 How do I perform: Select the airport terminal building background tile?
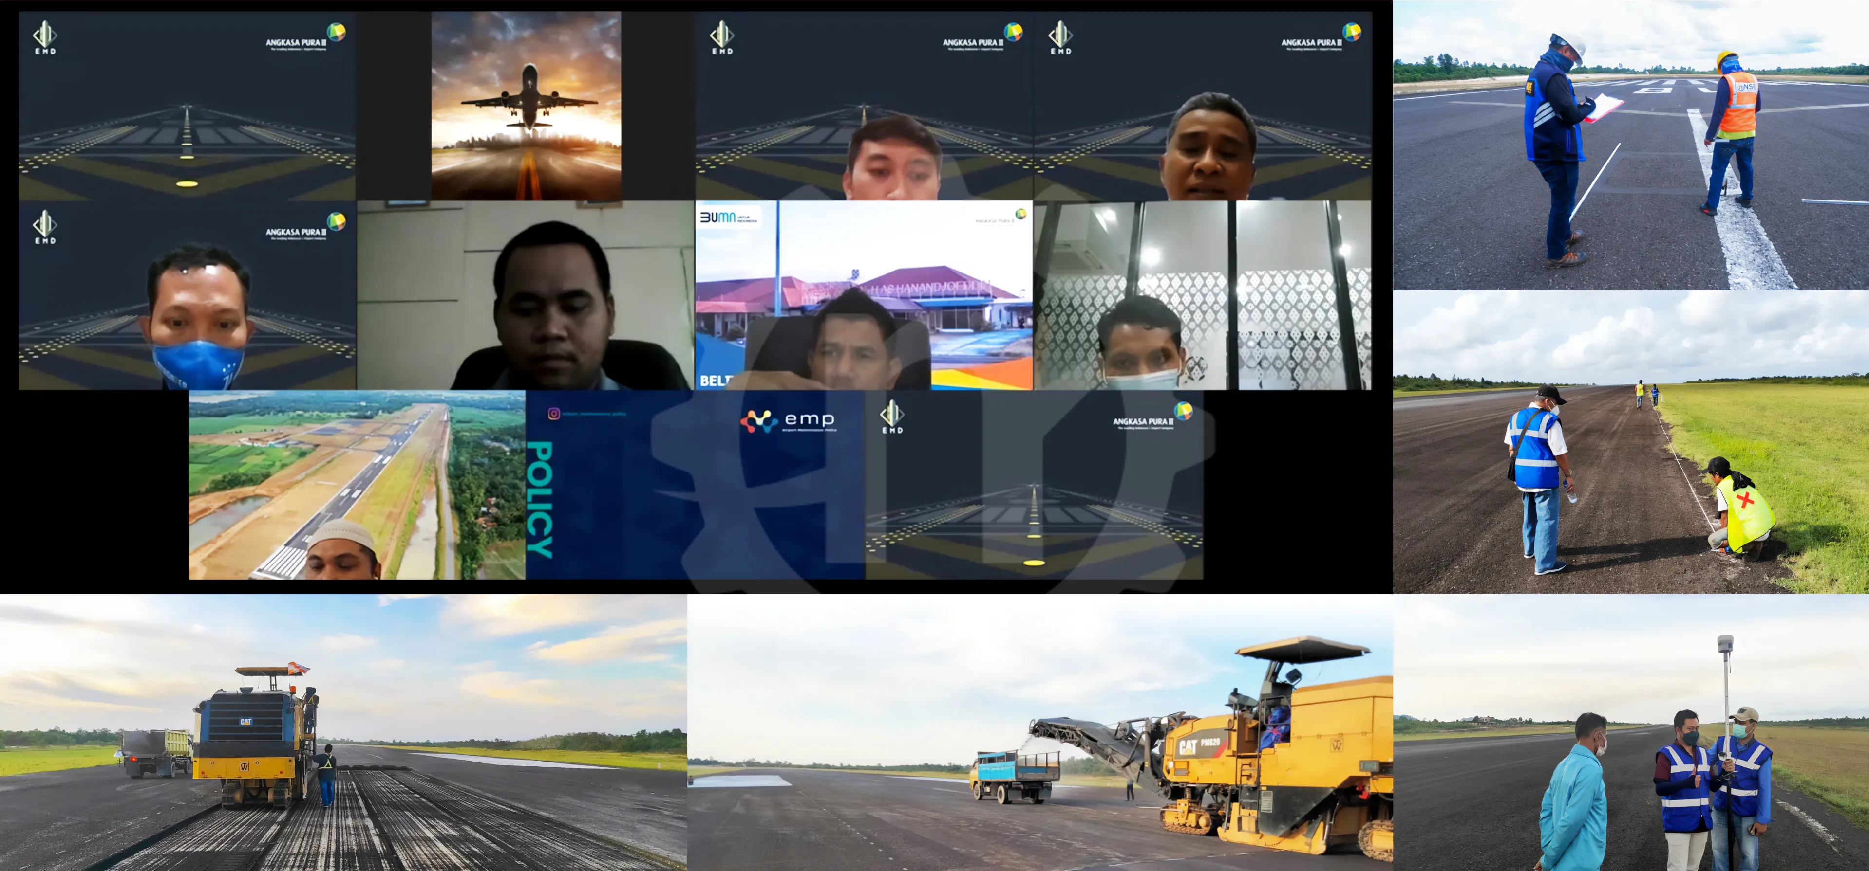coord(864,296)
